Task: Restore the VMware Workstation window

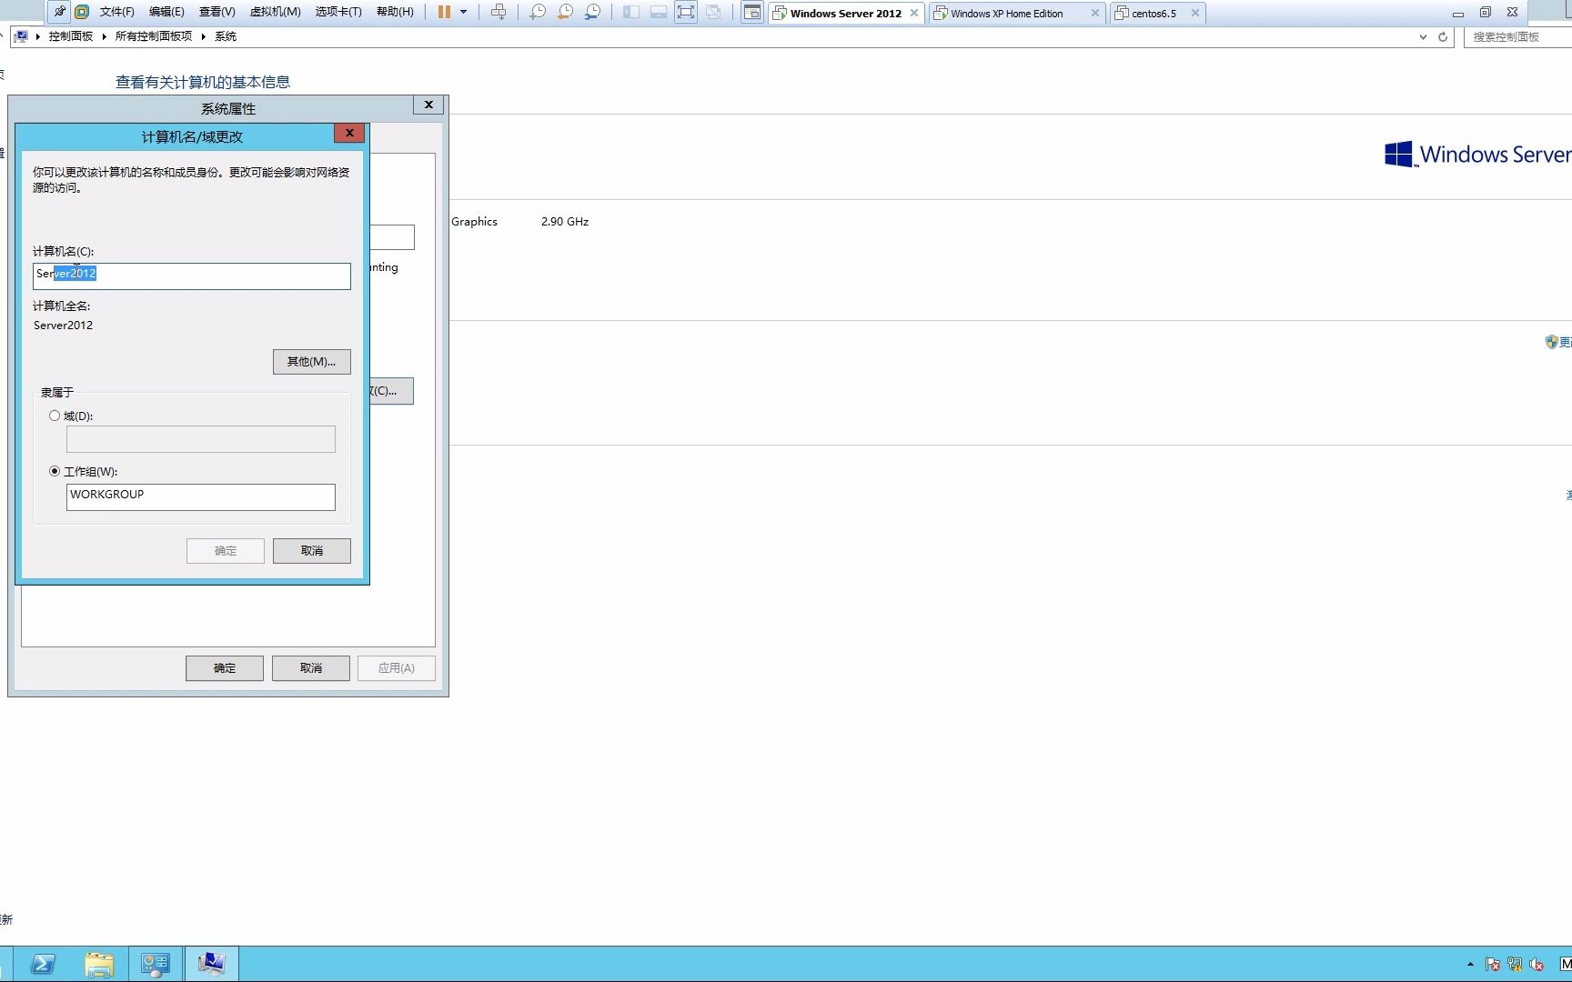Action: pyautogui.click(x=1486, y=13)
